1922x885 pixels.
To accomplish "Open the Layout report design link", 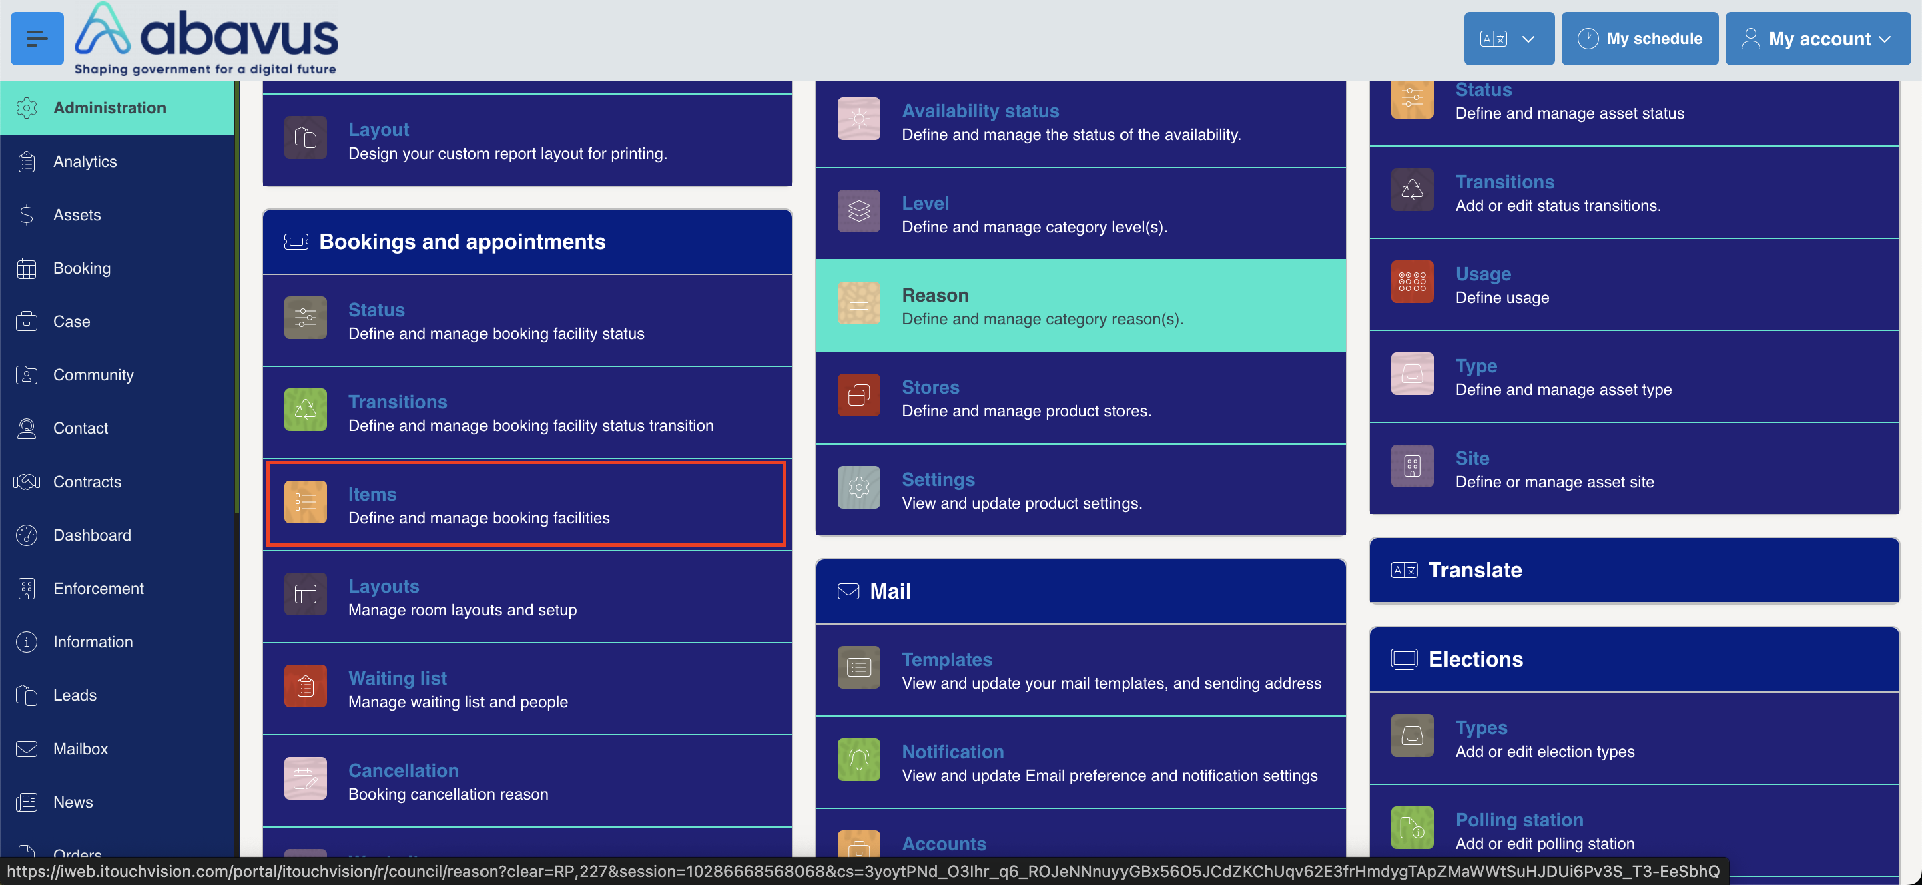I will click(x=378, y=130).
